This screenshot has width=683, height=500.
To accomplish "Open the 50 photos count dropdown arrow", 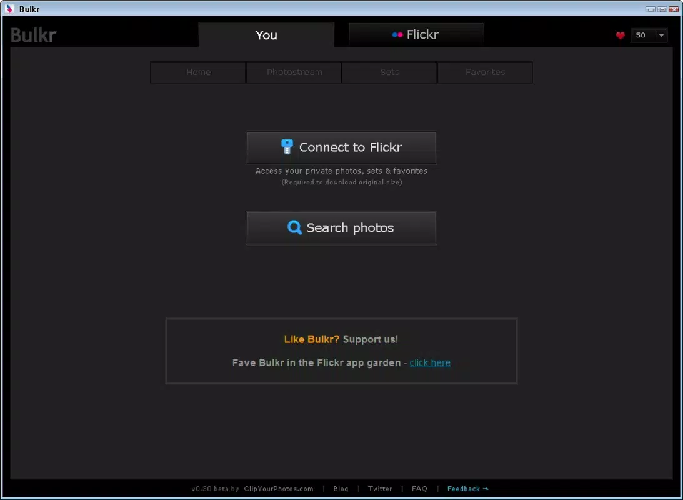I will point(661,35).
